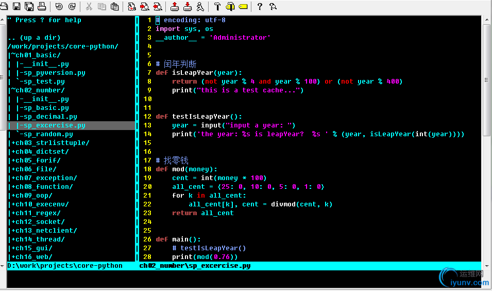
Task: Open Find and Replace tool
Action: tap(132, 6)
